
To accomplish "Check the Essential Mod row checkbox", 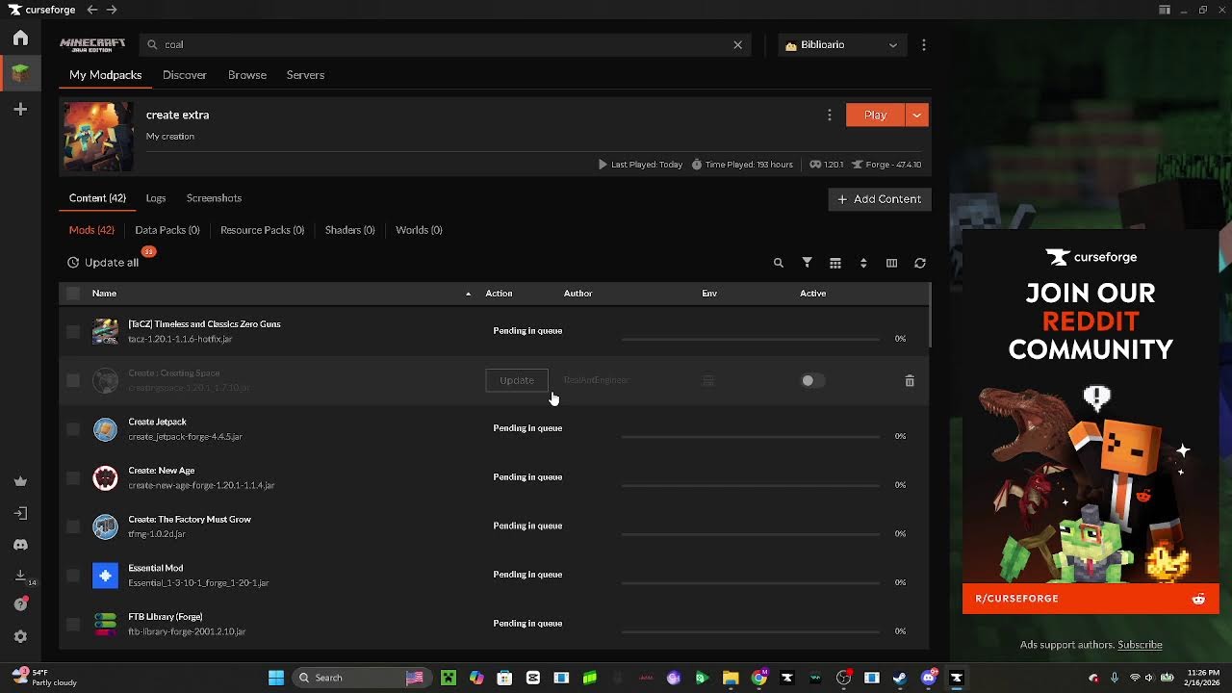I will [x=73, y=576].
